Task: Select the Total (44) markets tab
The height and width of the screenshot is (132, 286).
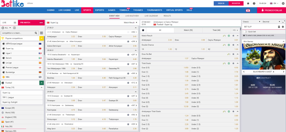Action: tap(216, 30)
